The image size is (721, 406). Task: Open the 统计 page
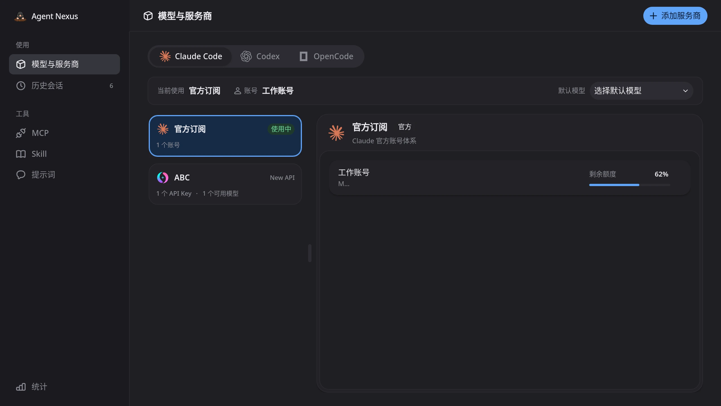64,387
